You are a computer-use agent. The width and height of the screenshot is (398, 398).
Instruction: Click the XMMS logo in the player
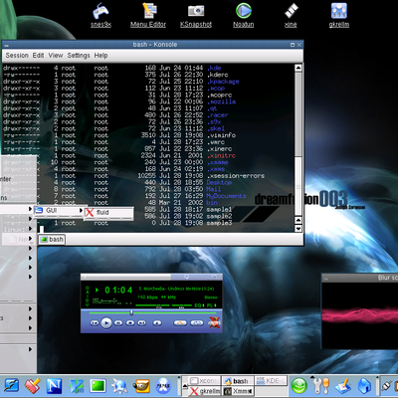tap(215, 322)
